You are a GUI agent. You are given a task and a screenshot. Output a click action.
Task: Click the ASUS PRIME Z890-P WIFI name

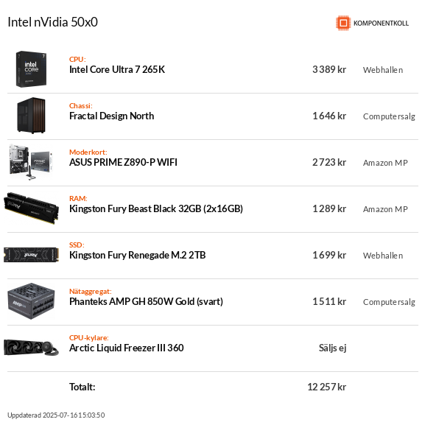tap(123, 162)
